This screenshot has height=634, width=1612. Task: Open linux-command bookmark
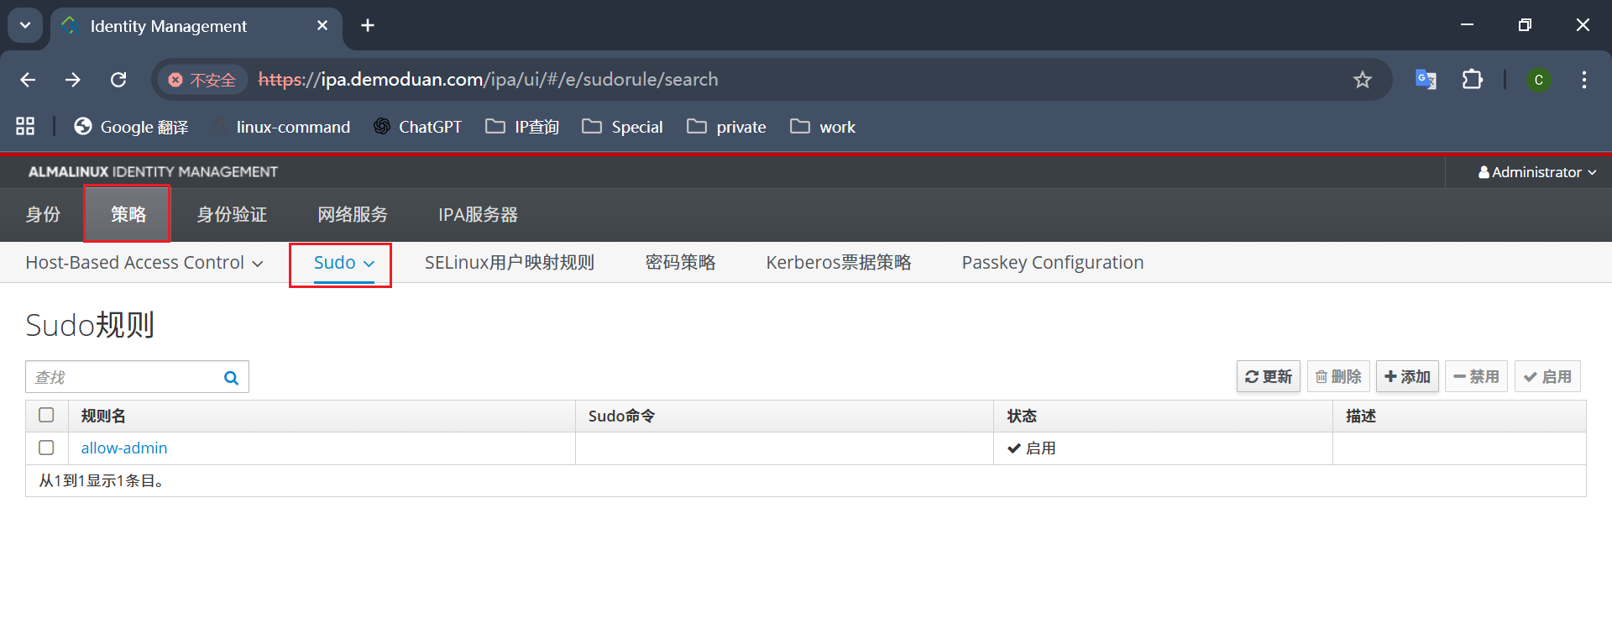(281, 127)
